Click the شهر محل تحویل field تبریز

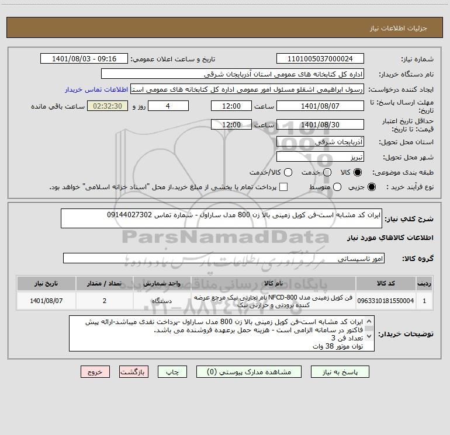tap(320, 157)
